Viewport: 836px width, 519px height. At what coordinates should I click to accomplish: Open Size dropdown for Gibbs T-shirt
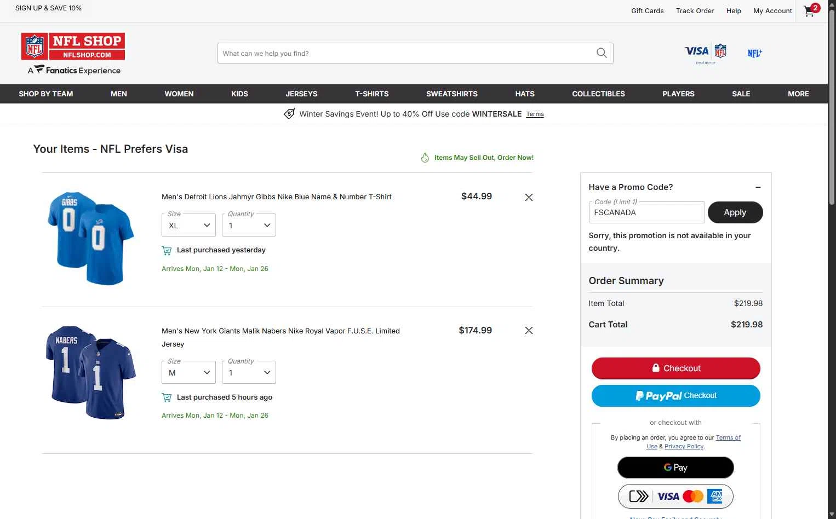coord(189,226)
